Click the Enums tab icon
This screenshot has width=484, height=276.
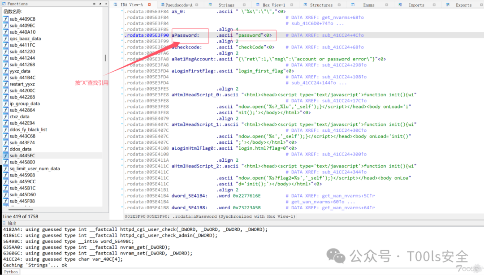[353, 4]
